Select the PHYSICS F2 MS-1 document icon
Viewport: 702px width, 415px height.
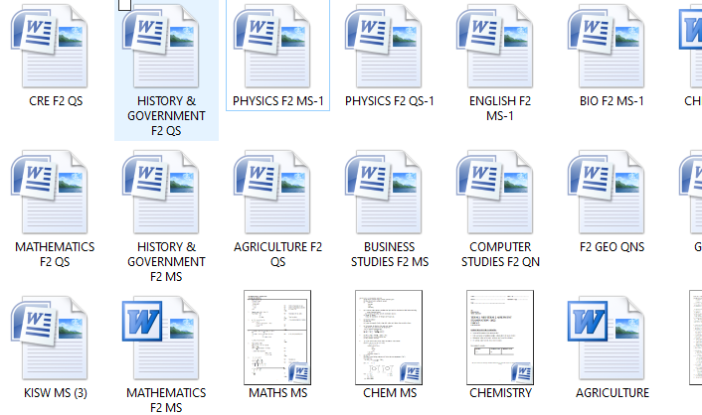[272, 46]
